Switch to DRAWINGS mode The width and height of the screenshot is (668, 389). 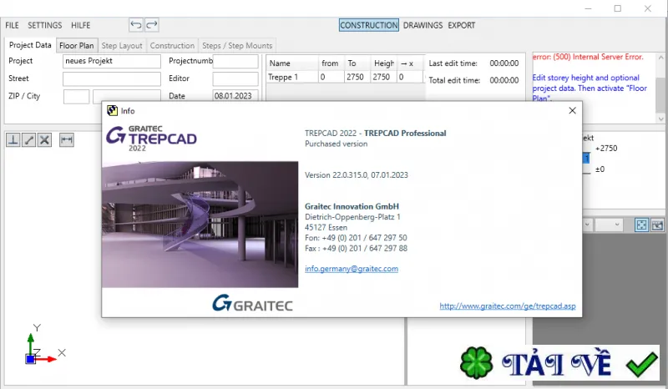coord(423,25)
